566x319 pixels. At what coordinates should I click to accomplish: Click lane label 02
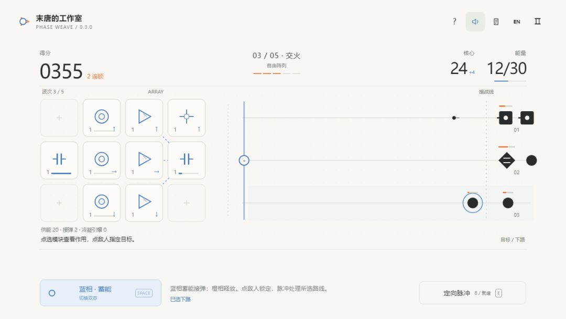click(517, 172)
